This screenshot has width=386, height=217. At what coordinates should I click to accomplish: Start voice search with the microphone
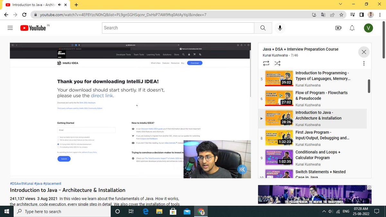[280, 28]
